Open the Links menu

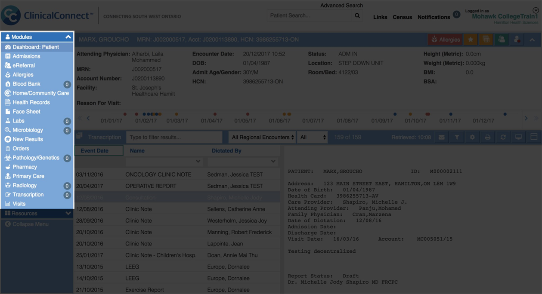[380, 17]
